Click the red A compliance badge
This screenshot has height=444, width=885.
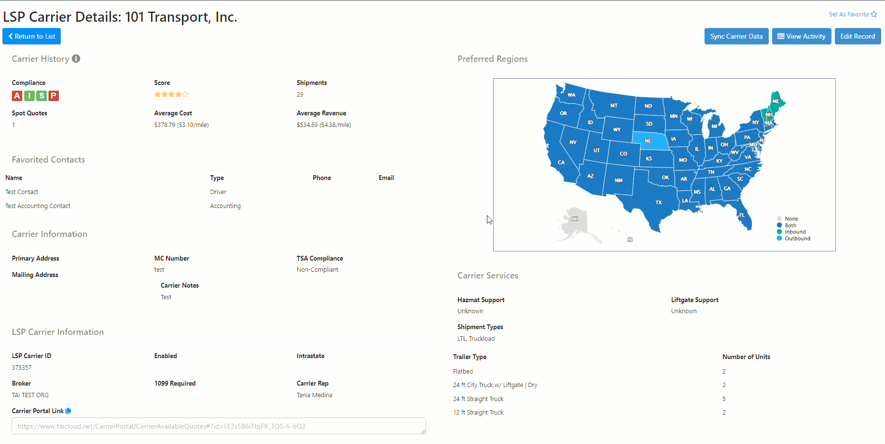click(x=17, y=96)
